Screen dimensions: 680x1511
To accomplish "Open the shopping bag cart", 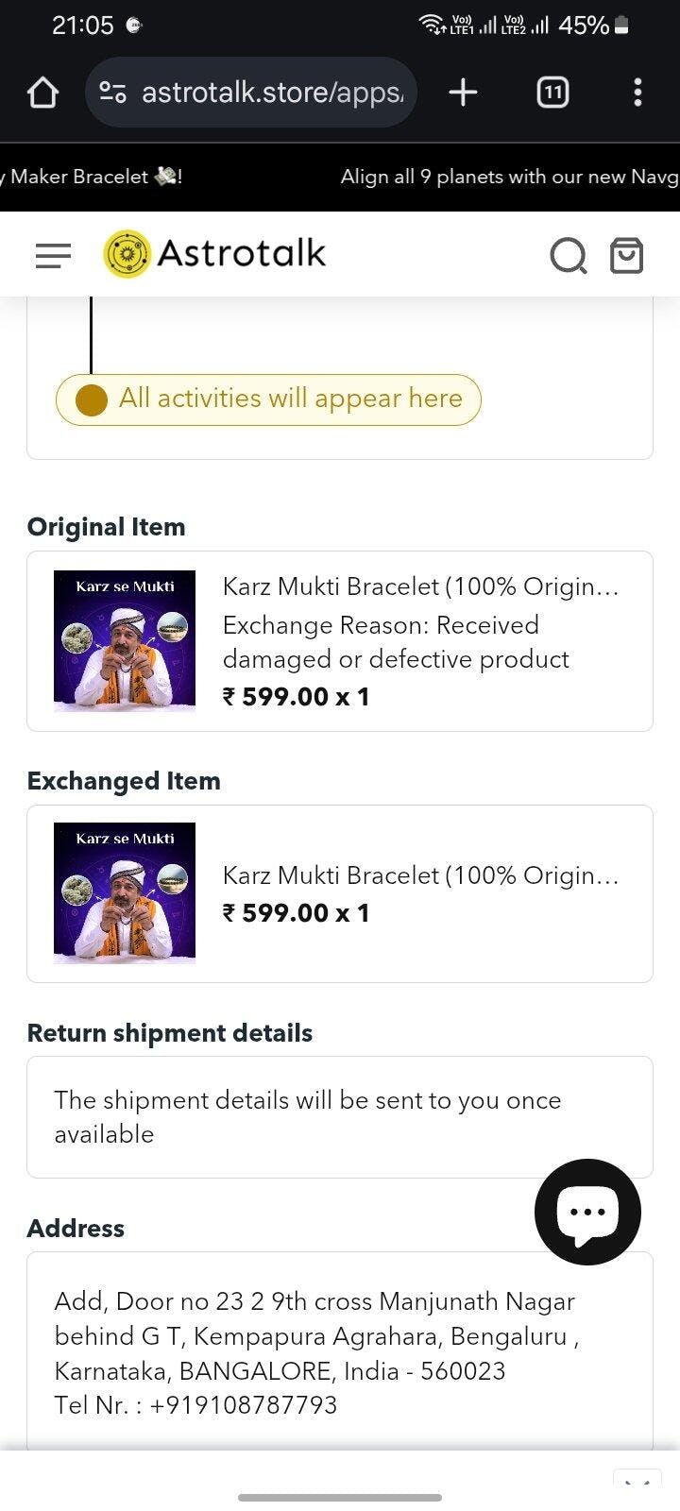I will coord(626,255).
